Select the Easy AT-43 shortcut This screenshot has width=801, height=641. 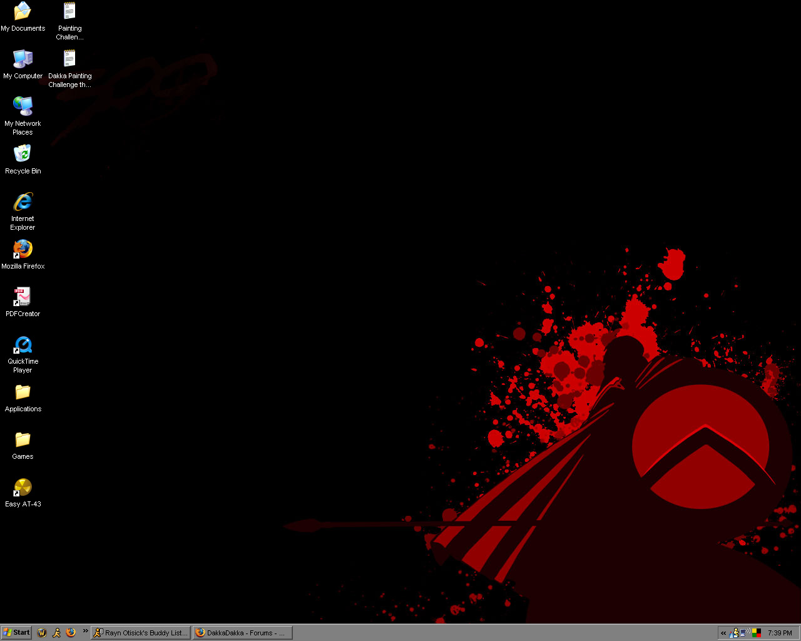click(x=23, y=493)
